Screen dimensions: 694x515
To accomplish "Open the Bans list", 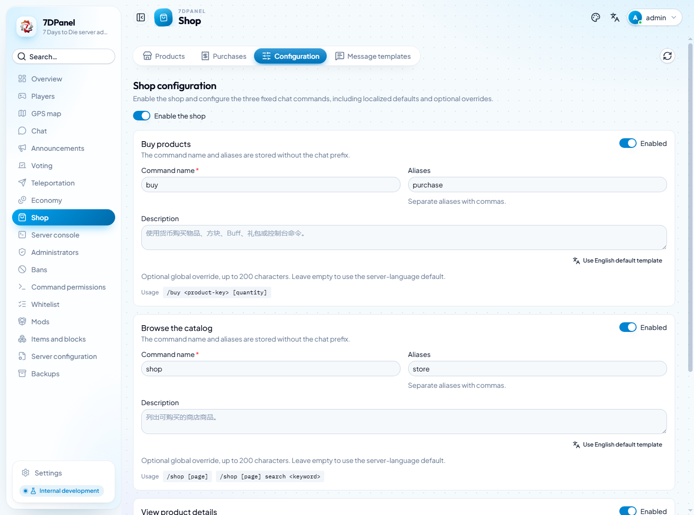I will 64,270.
